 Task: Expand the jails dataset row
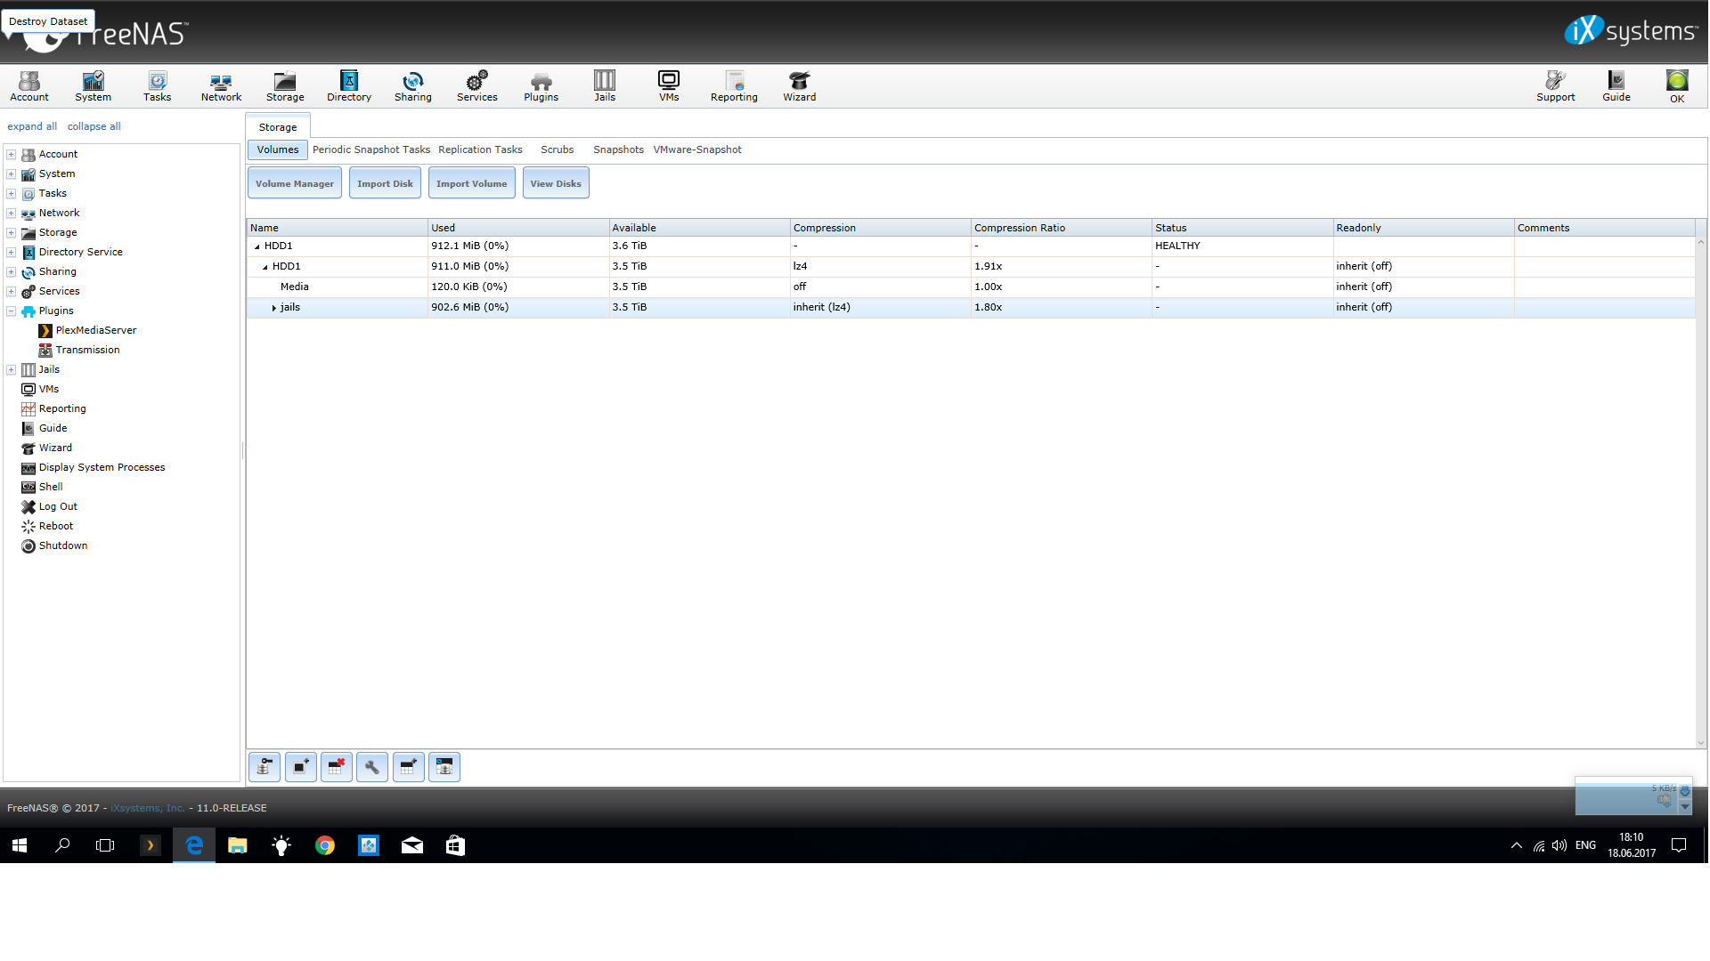273,308
